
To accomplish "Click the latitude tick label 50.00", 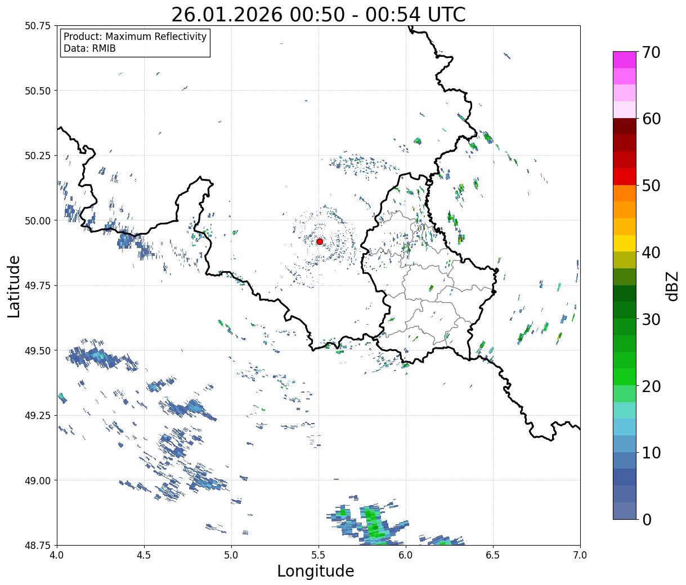I will (x=38, y=220).
